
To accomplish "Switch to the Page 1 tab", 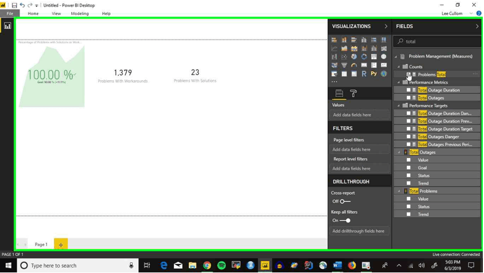I will pos(41,245).
